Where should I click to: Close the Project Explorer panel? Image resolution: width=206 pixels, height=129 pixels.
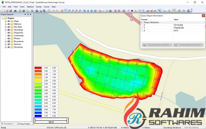tap(31, 14)
